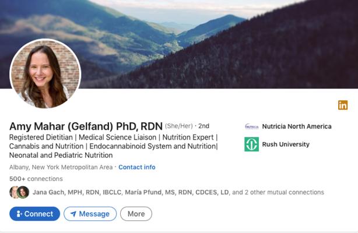Click the 2nd degree connection badge

click(x=203, y=126)
